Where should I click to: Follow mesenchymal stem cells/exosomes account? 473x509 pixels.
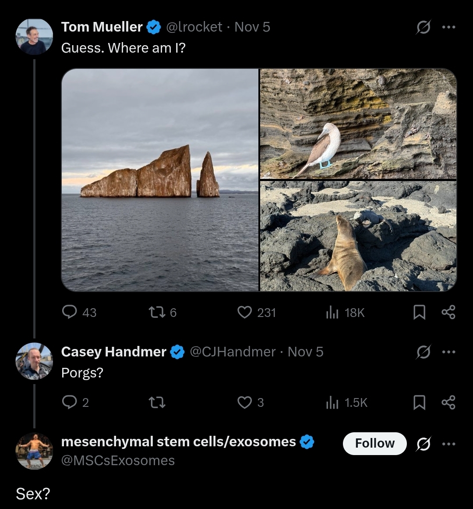coord(374,444)
